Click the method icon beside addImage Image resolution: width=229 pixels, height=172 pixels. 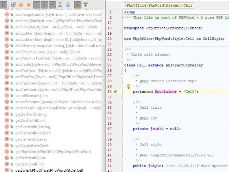coord(7,14)
